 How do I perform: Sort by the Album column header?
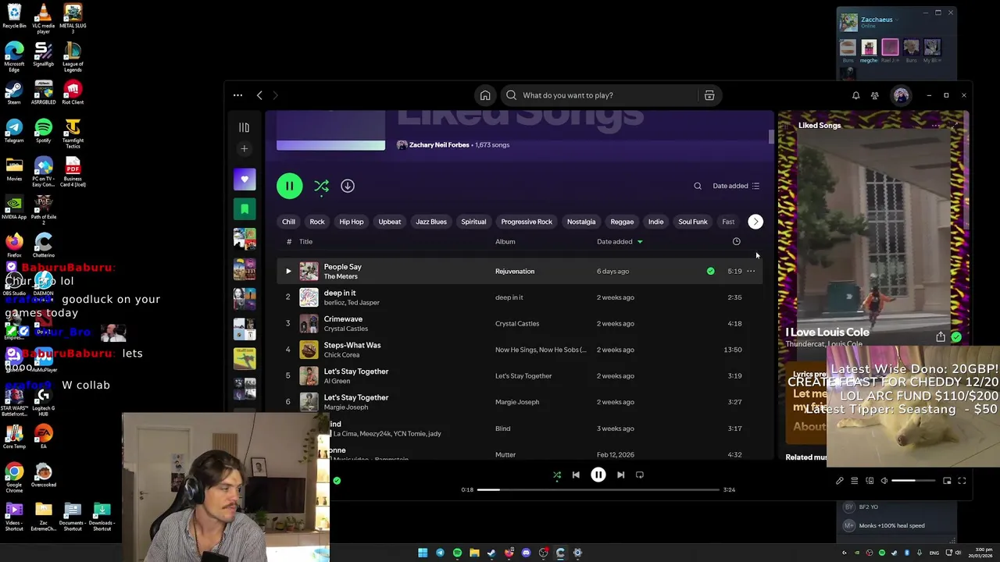(x=505, y=242)
